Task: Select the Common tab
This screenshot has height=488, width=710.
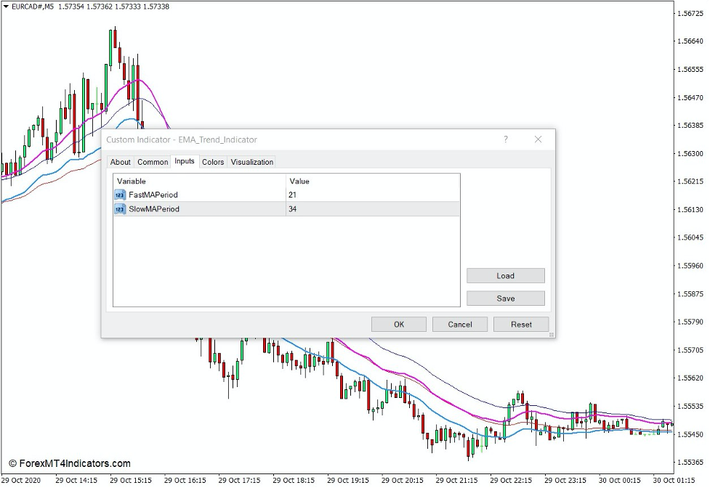Action: [x=153, y=161]
